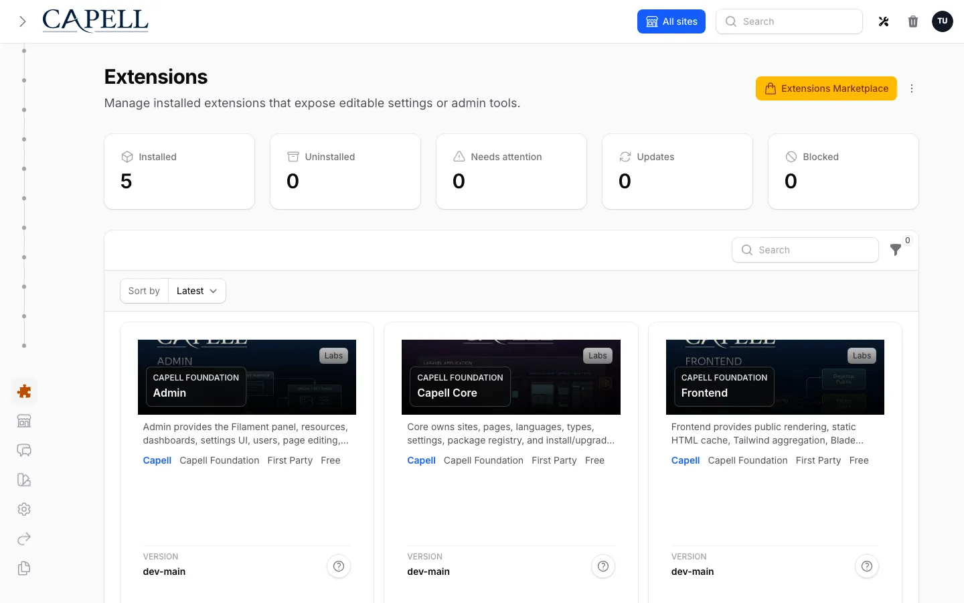This screenshot has height=603, width=964.
Task: Click dev-main version on the Frontend card
Action: [x=693, y=572]
